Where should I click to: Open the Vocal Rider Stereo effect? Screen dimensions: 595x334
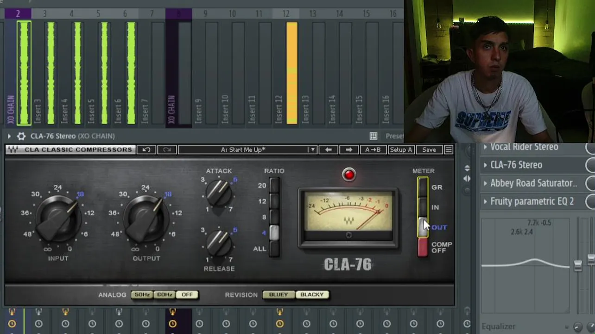(524, 147)
